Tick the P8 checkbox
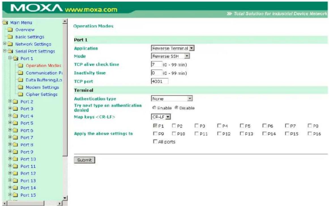 tap(310, 126)
